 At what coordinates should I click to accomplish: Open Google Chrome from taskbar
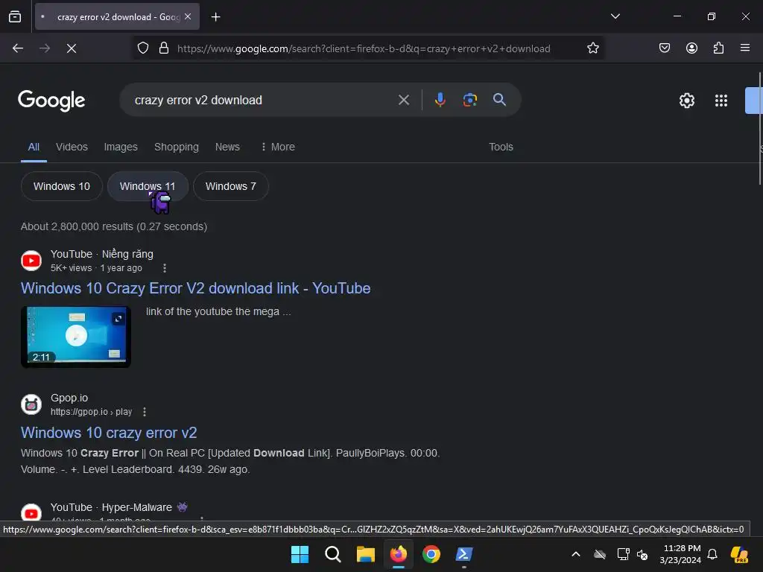click(431, 554)
